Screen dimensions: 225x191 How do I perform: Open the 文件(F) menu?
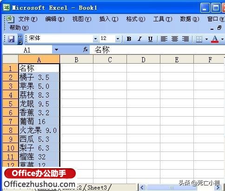[28, 19]
